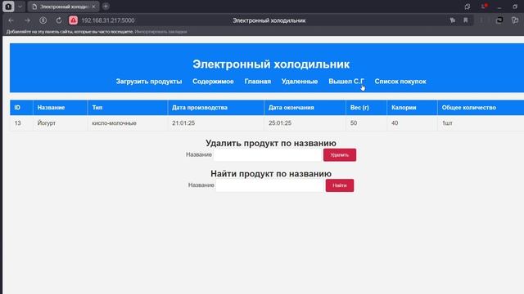Reload the page with the refresh icon

coord(59,20)
